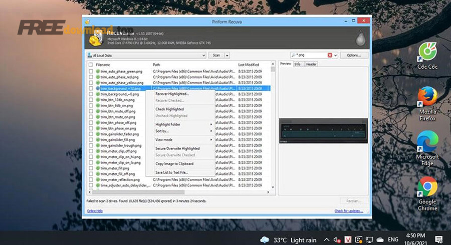Viewport: 451px width, 245px height.
Task: Choose Secure Overwrite Highlighted
Action: (180, 149)
